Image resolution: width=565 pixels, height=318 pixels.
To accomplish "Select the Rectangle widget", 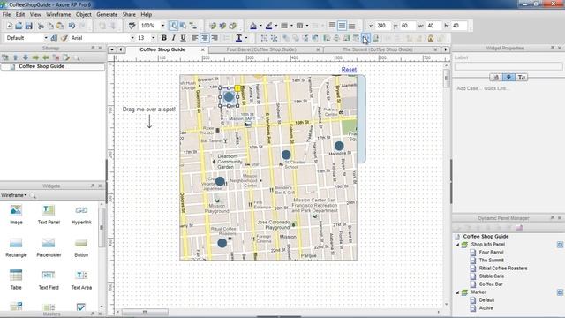I will [16, 247].
